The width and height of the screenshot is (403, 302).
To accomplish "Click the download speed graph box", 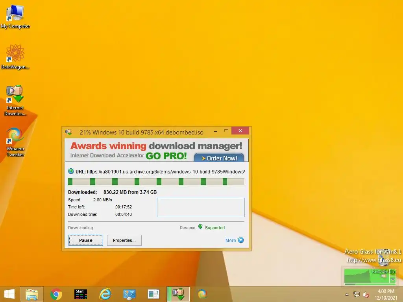I will point(201,207).
